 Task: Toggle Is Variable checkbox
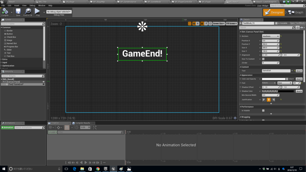click(x=276, y=23)
